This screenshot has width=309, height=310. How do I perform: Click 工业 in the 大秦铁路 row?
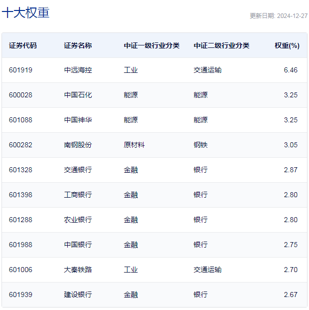click(131, 270)
